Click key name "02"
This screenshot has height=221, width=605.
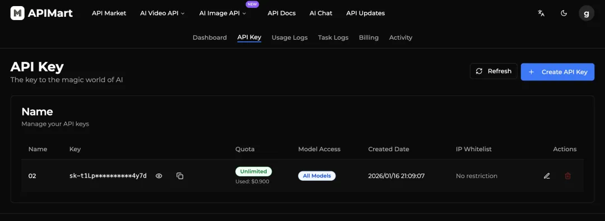click(x=32, y=176)
